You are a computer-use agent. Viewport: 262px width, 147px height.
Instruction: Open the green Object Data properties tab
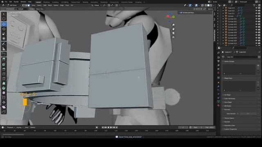pos(218,102)
